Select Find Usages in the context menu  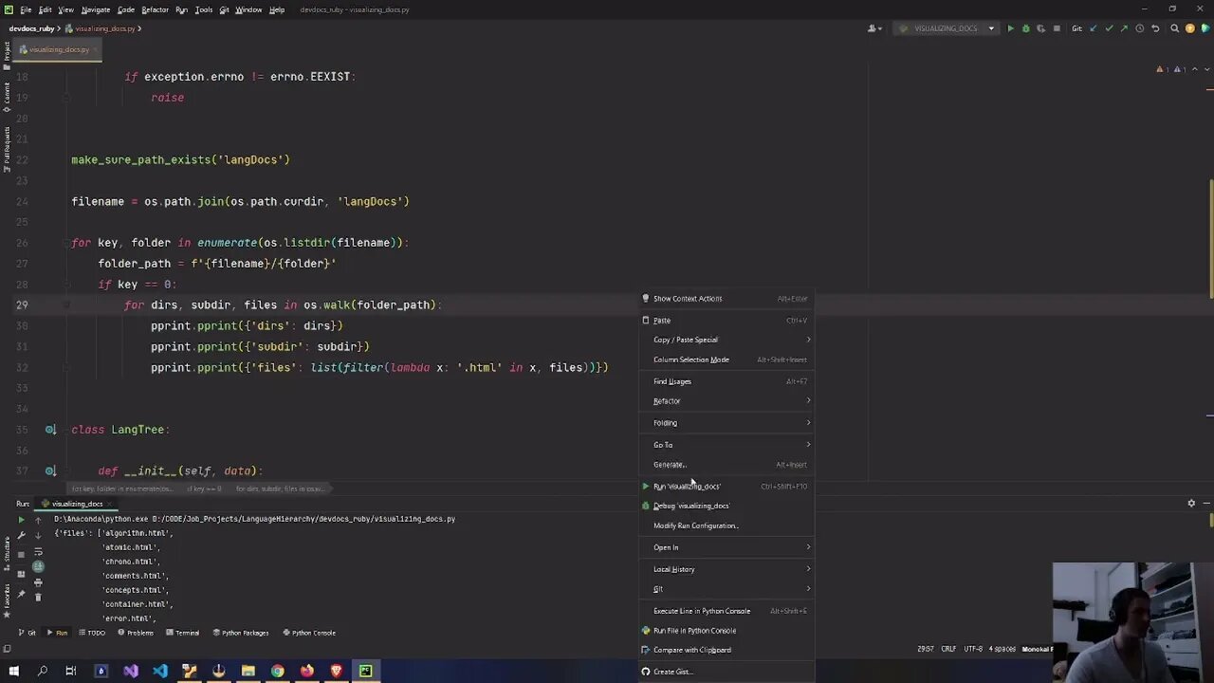tap(727, 381)
